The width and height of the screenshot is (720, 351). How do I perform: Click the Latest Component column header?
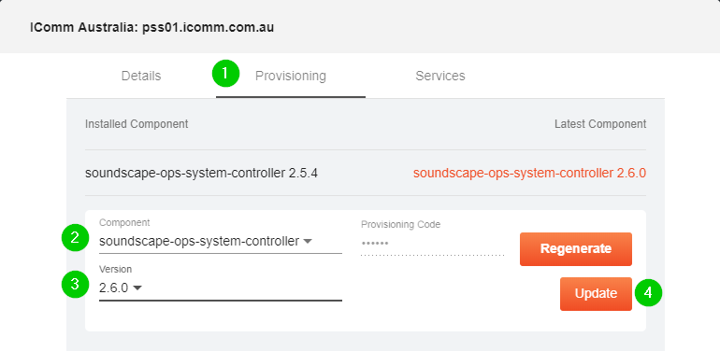pyautogui.click(x=600, y=124)
